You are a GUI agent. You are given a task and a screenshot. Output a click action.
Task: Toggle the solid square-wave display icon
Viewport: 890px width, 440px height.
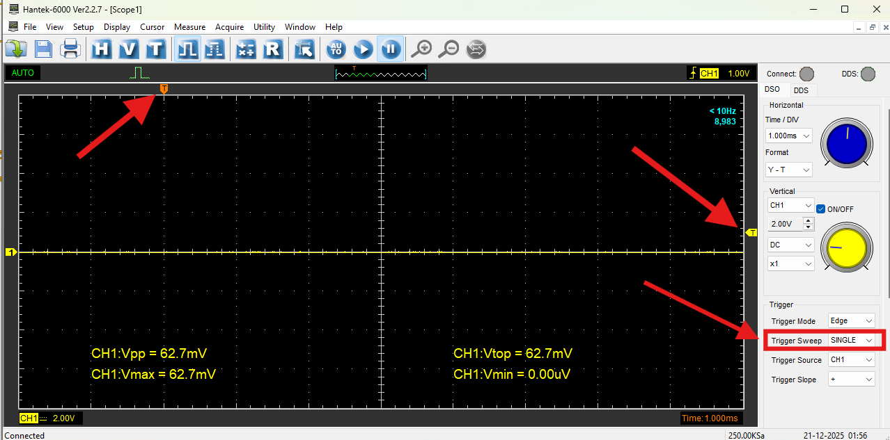click(x=187, y=49)
